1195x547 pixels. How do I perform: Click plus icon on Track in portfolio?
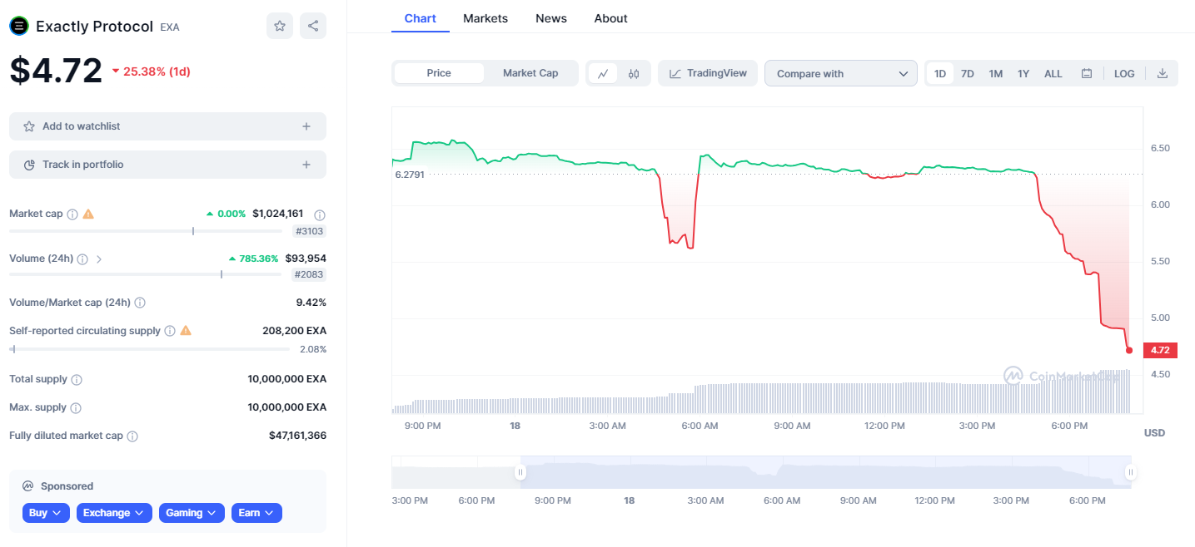pos(306,165)
